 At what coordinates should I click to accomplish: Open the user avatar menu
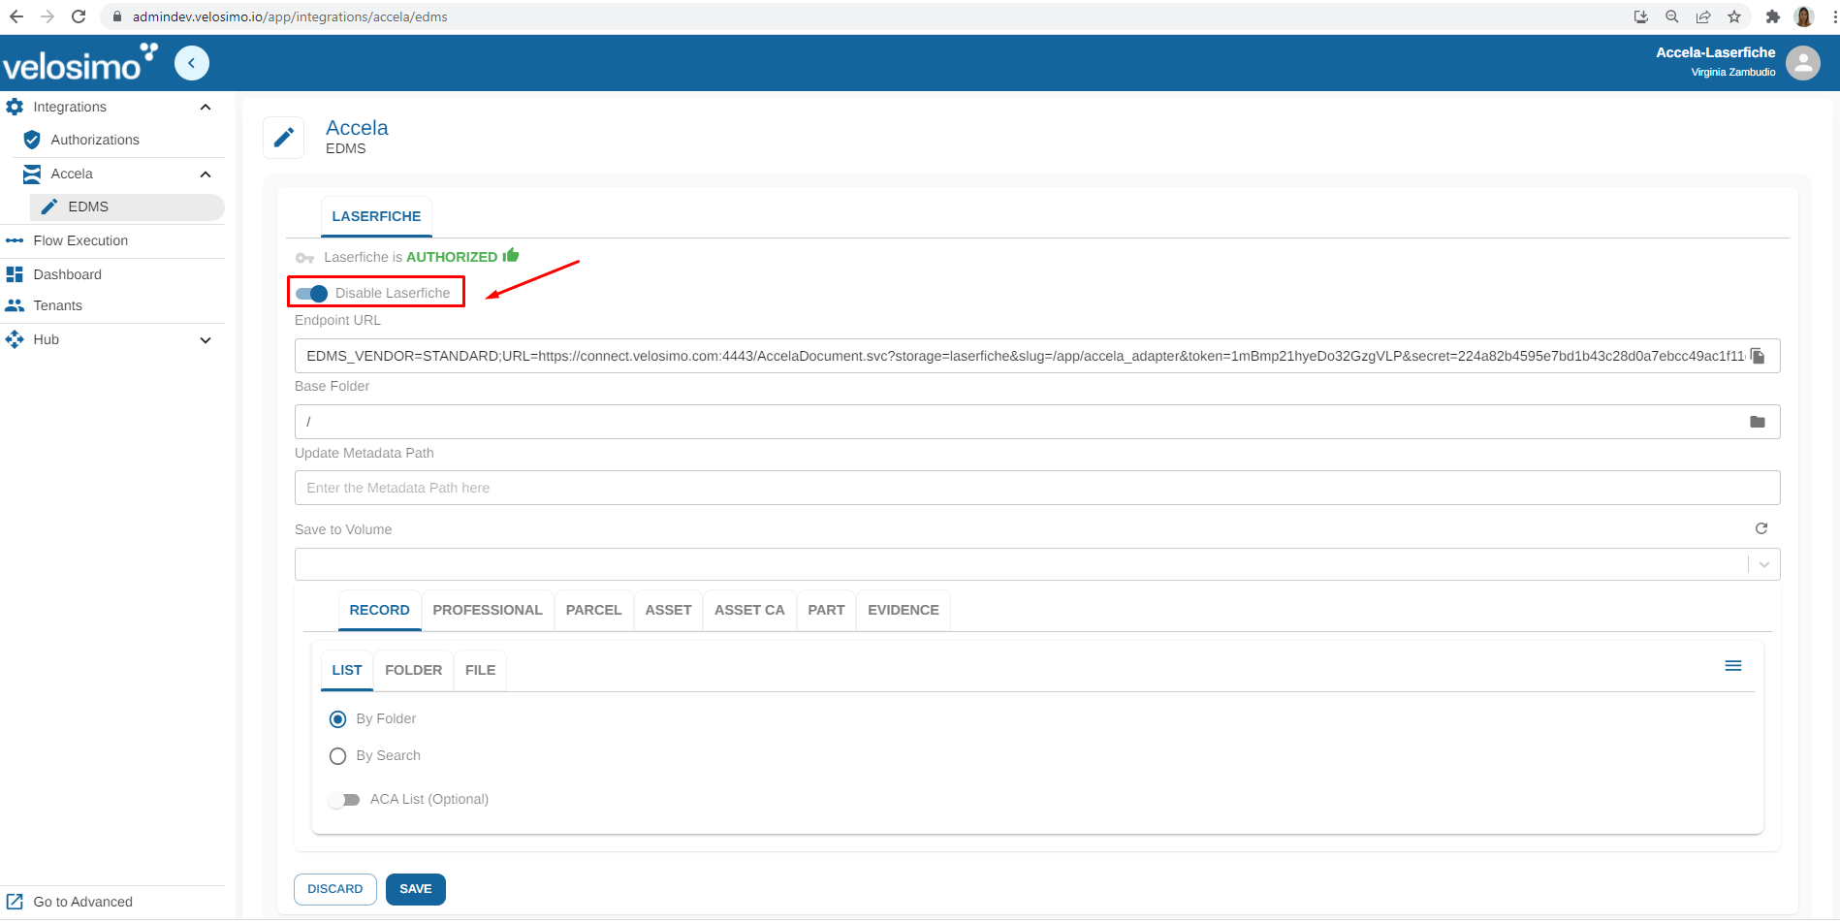(1803, 63)
